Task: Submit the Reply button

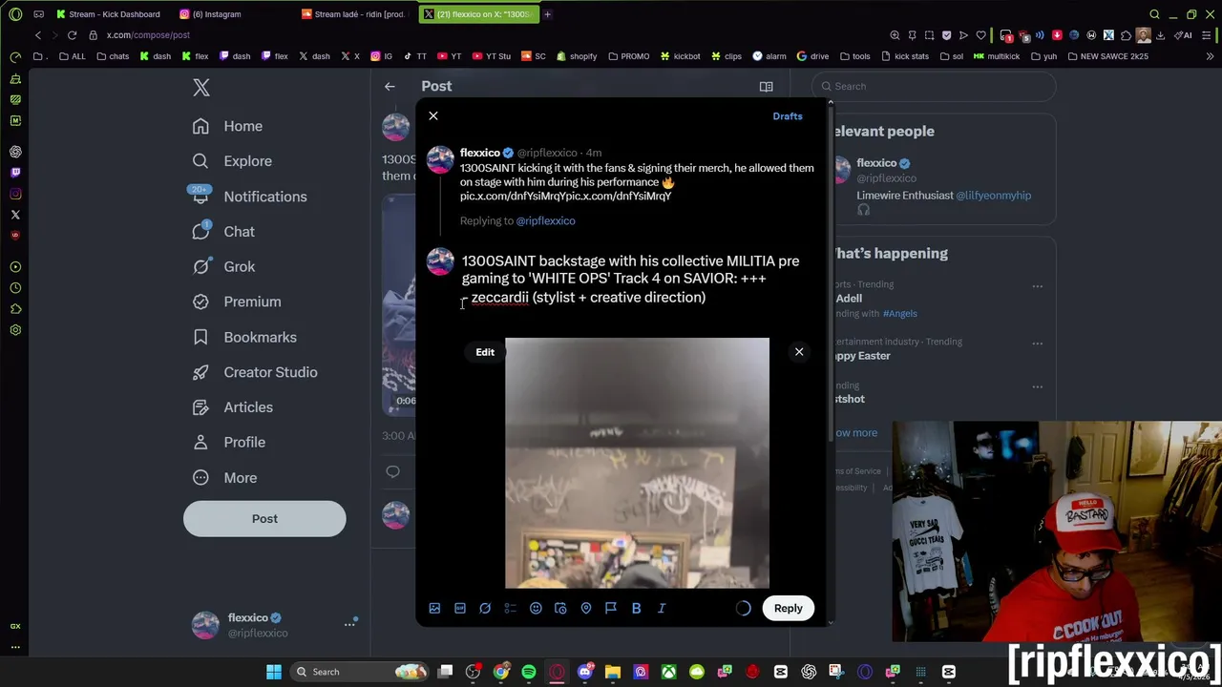Action: click(789, 608)
